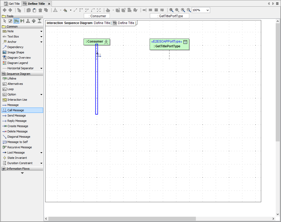Viewport: 281px width, 222px height.
Task: Click the horizontal scrollbar at the bottom
Action: (122, 219)
